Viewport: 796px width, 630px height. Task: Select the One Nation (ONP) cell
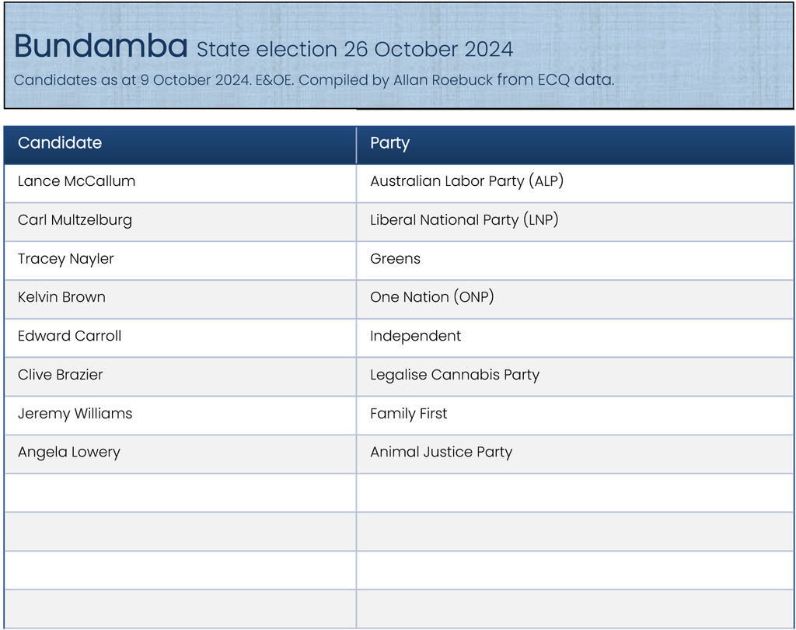click(431, 297)
